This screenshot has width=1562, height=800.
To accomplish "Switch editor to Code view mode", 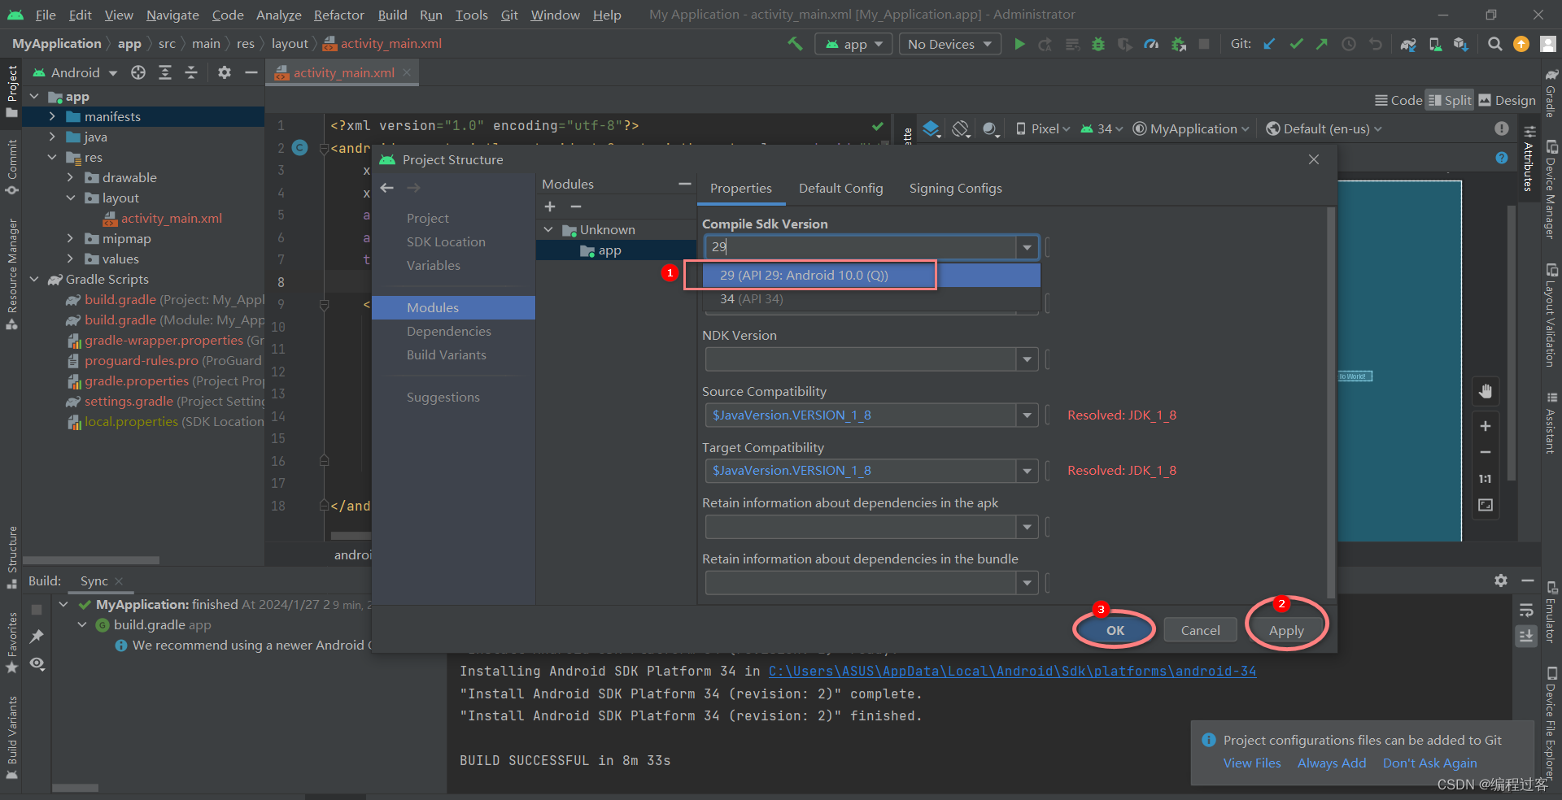I will tap(1398, 100).
